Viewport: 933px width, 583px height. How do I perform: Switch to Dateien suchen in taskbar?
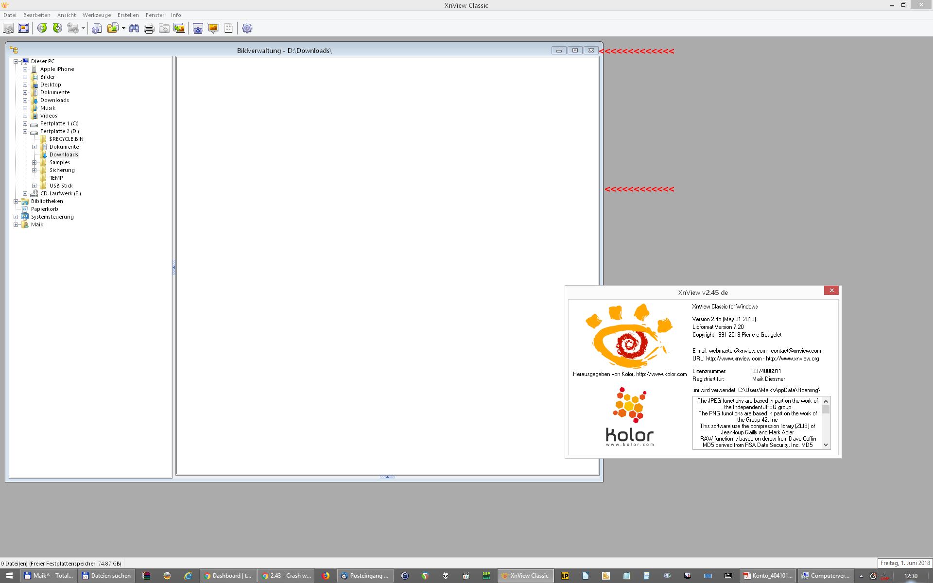coord(106,576)
